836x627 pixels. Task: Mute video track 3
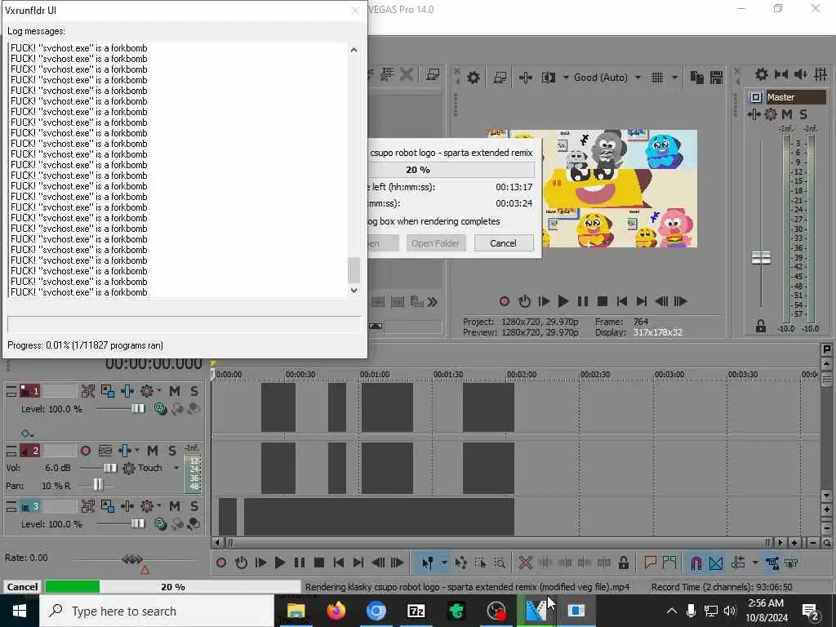(x=175, y=506)
